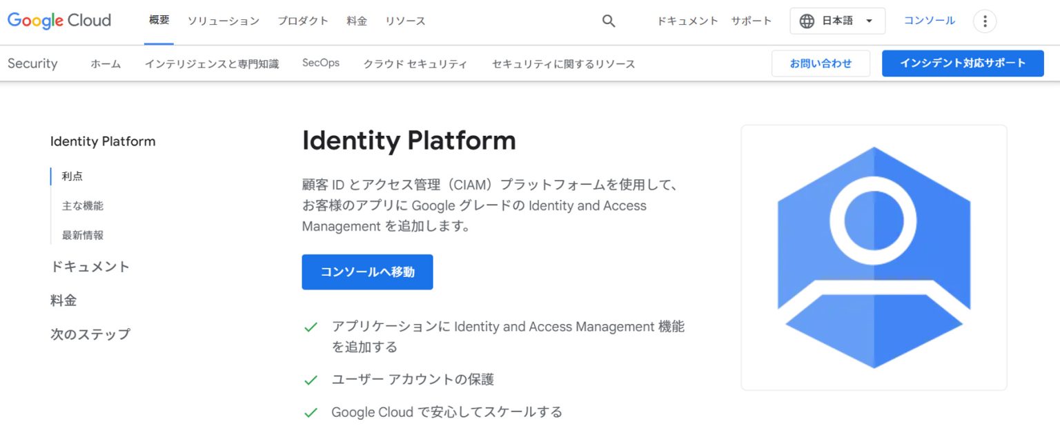Open the ソリューション menu
Screen dimensions: 1060x448
coord(222,21)
